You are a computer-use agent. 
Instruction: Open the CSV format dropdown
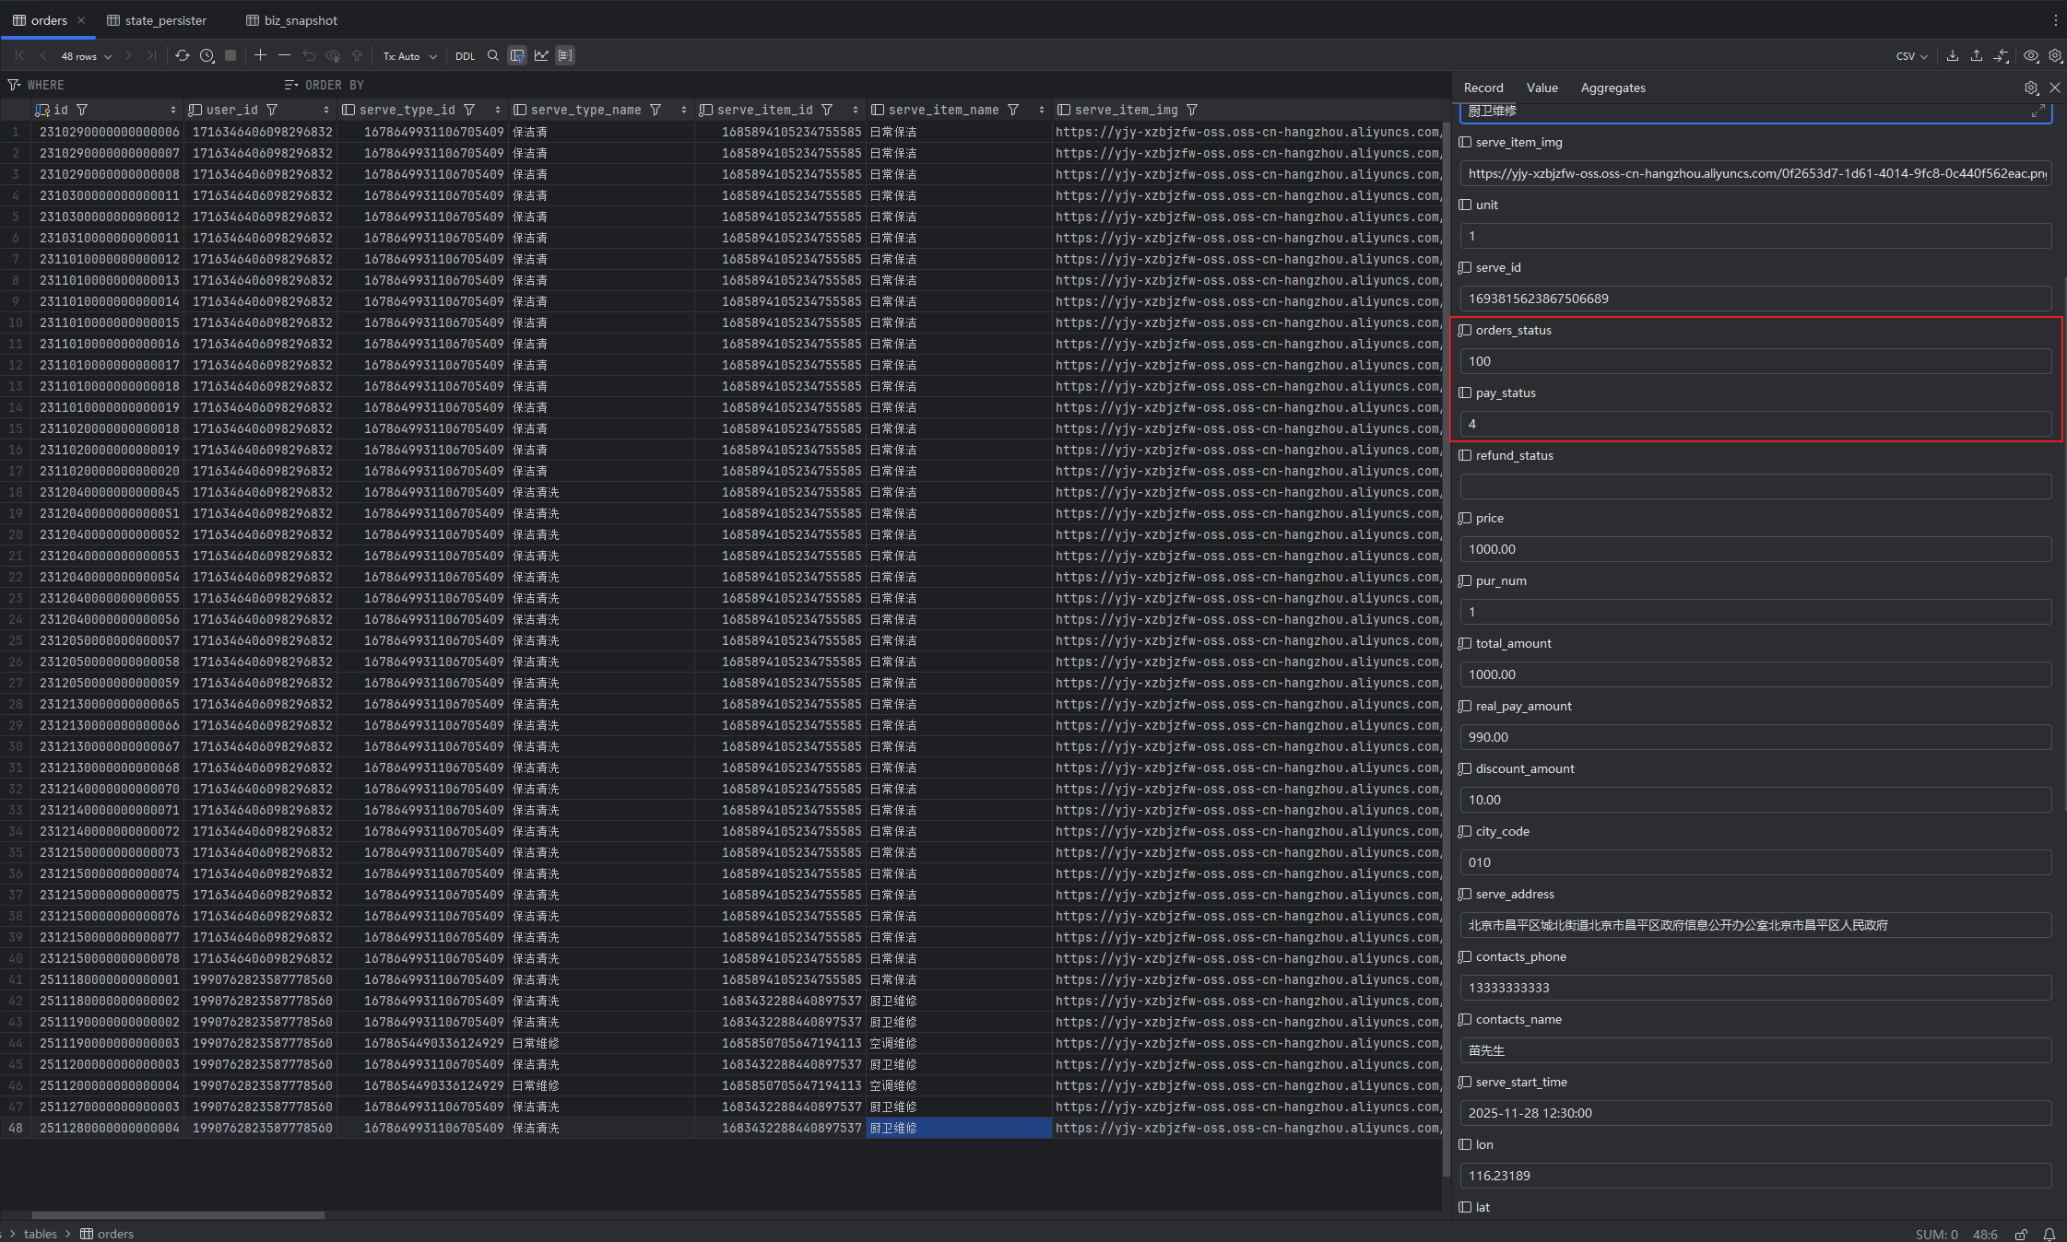point(1911,56)
